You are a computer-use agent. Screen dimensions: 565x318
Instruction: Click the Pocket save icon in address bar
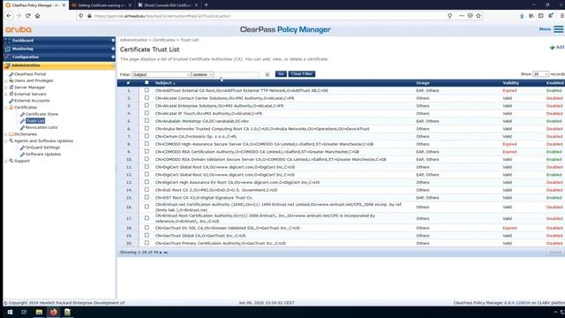tap(471, 16)
